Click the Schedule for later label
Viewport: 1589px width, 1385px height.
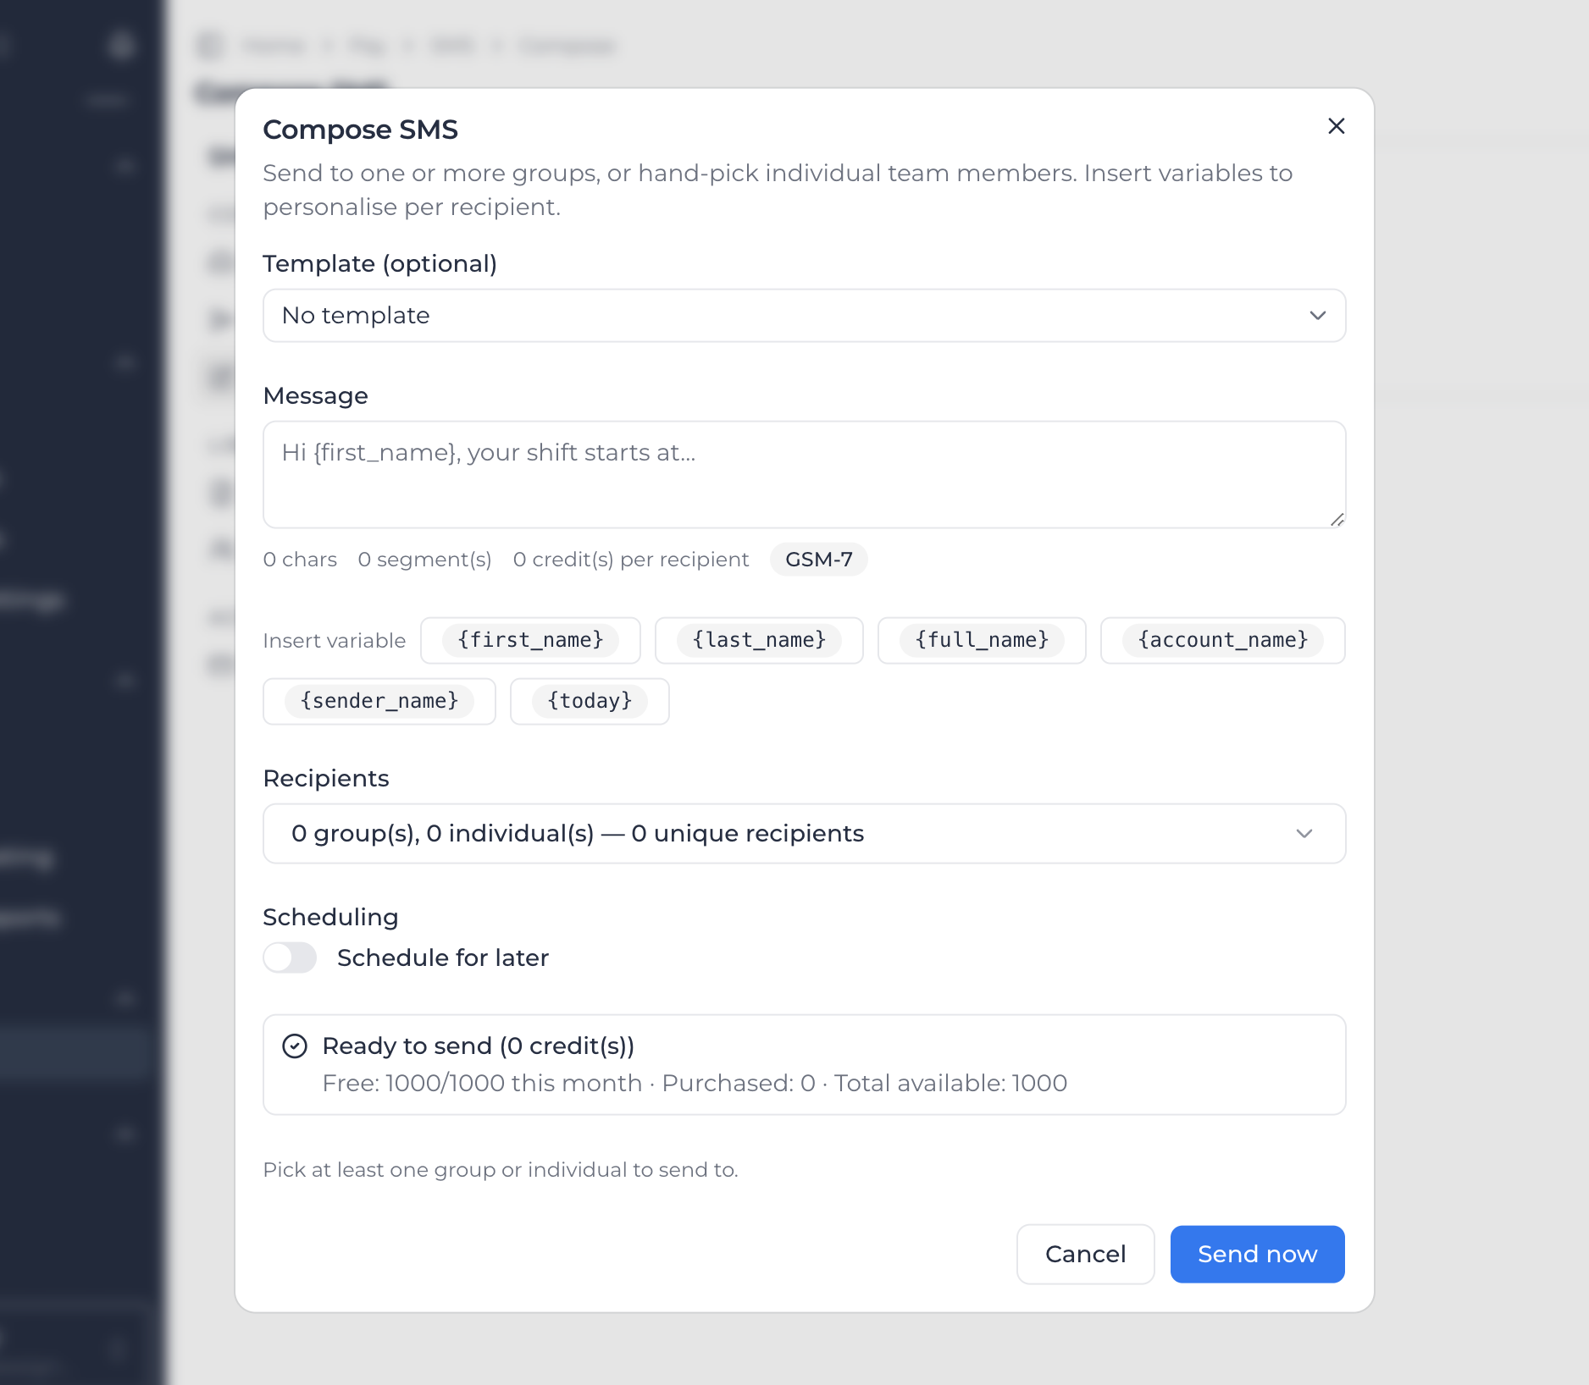443,957
